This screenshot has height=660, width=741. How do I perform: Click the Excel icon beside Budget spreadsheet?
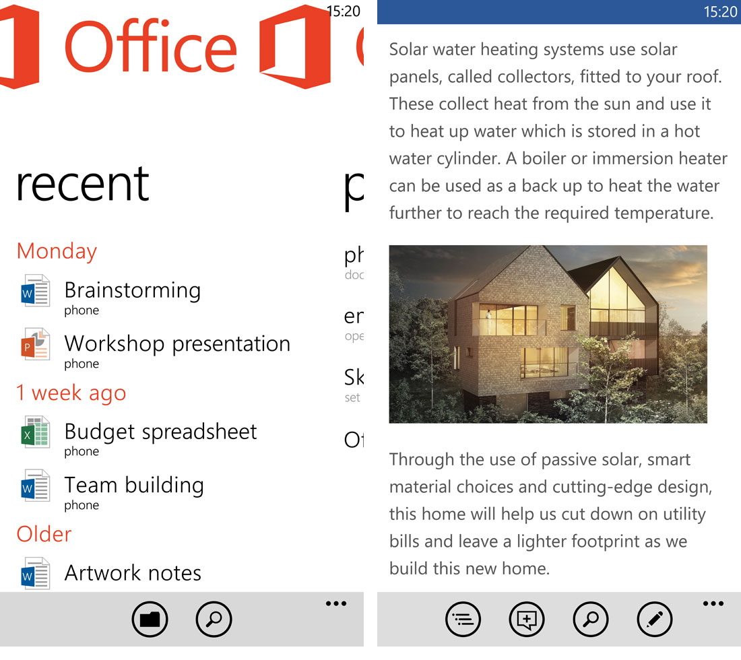click(x=36, y=432)
